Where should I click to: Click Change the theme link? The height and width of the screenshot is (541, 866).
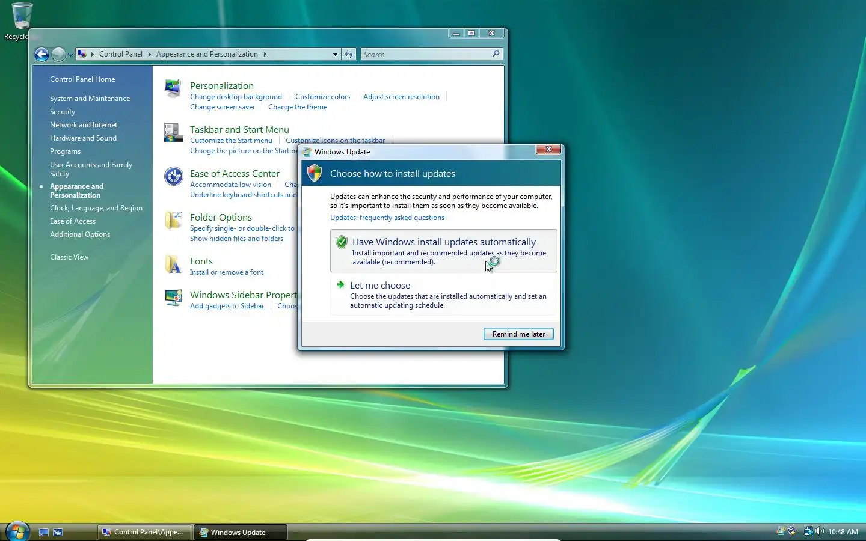tap(298, 107)
